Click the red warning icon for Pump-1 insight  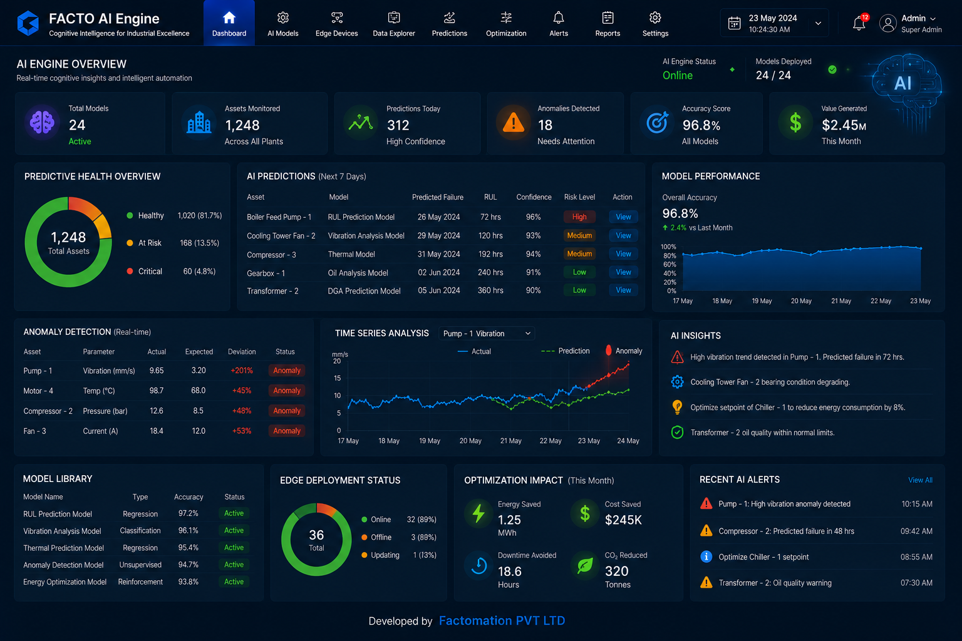(677, 357)
